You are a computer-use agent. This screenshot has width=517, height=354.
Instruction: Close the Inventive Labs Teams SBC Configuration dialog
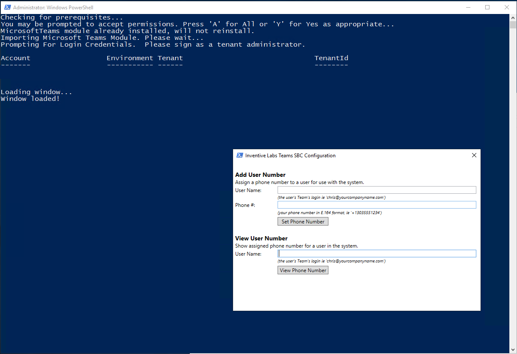pos(474,155)
